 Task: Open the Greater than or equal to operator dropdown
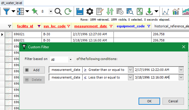click(x=130, y=70)
